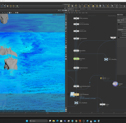
Task: Open the Tools menu in the network editor
Action: tap(80, 13)
